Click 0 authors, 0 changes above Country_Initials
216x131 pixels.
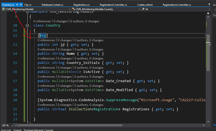(x=89, y=59)
